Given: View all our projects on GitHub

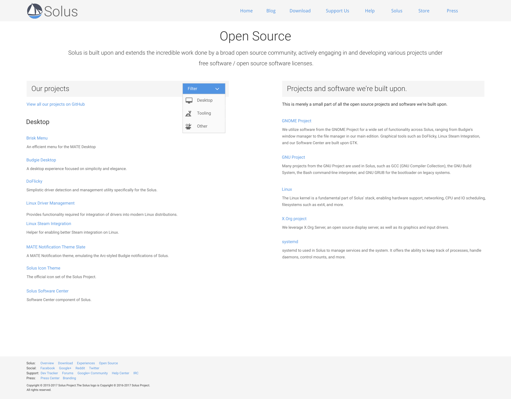Looking at the screenshot, I should 56,104.
